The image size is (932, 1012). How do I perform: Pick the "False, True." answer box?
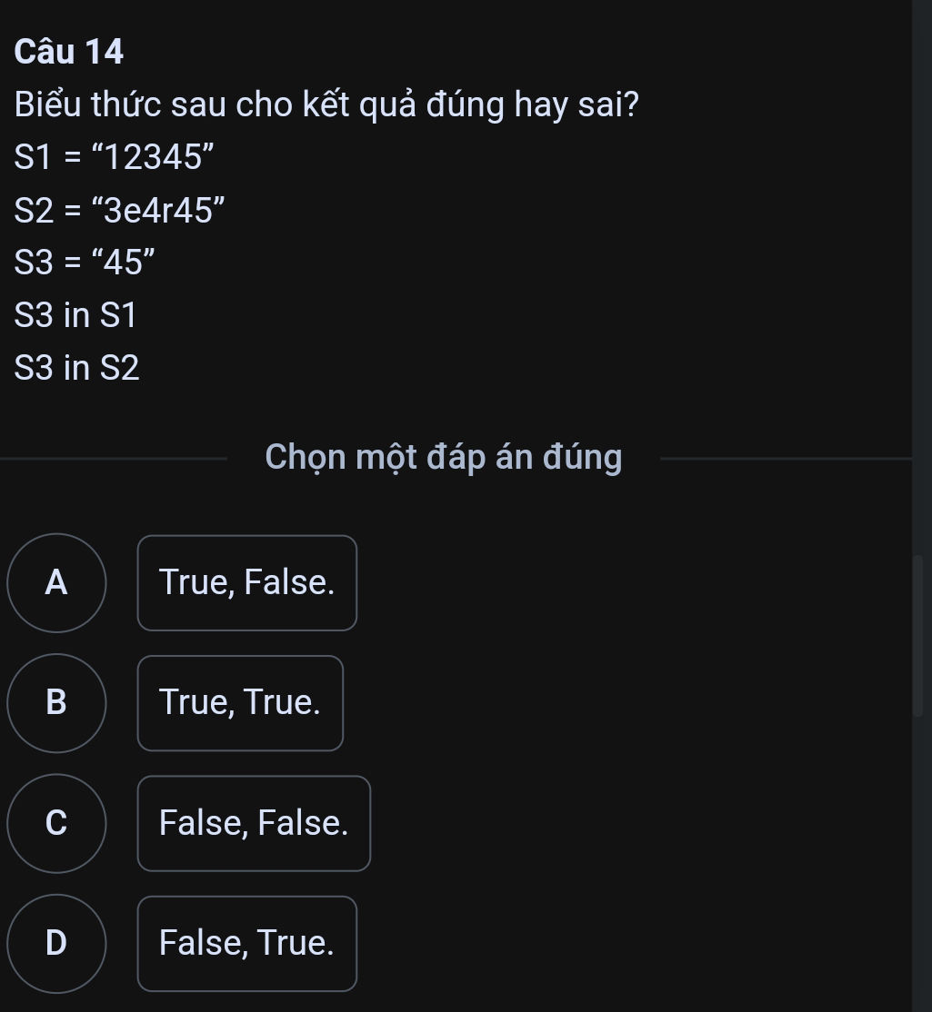(x=247, y=944)
